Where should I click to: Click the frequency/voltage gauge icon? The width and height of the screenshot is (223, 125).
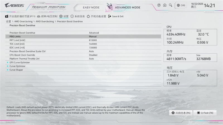click(x=38, y=16)
